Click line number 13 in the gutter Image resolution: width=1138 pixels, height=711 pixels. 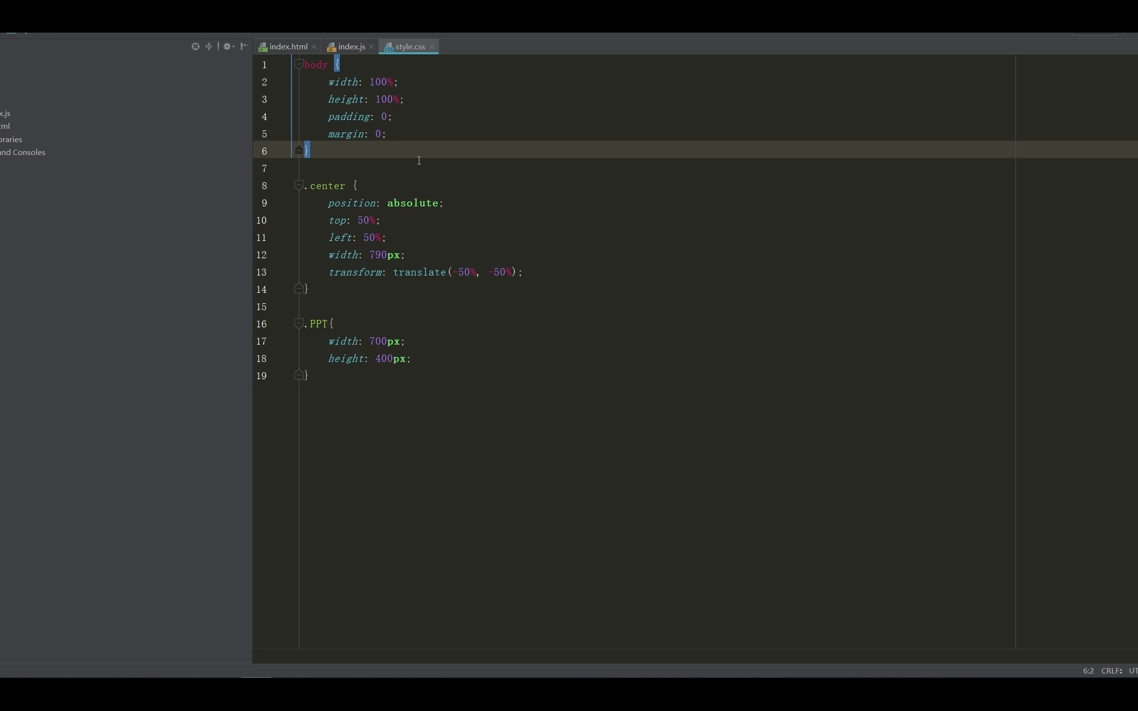tap(261, 272)
